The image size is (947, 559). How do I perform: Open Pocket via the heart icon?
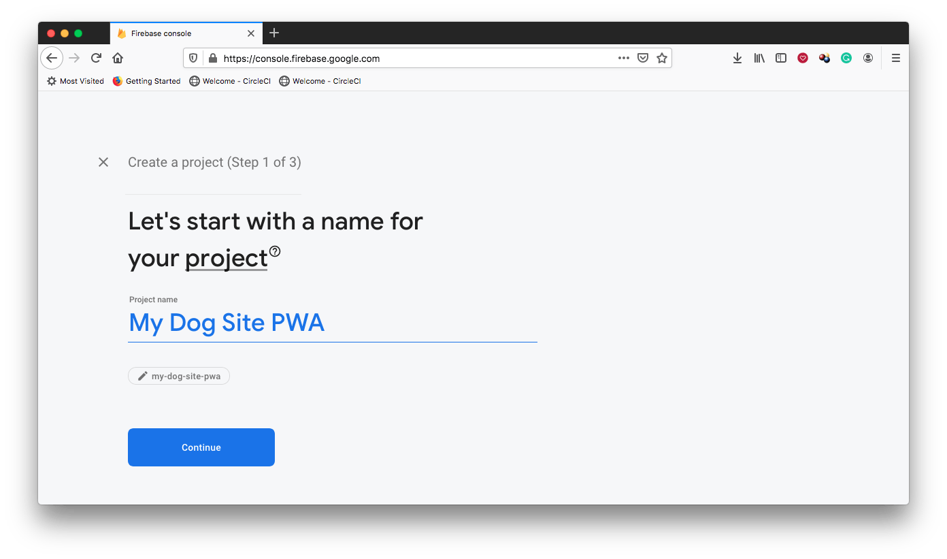click(x=803, y=58)
